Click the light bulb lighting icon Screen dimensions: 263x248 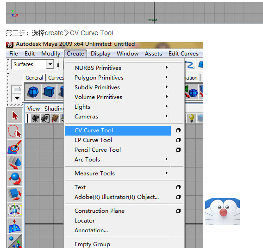point(192,118)
